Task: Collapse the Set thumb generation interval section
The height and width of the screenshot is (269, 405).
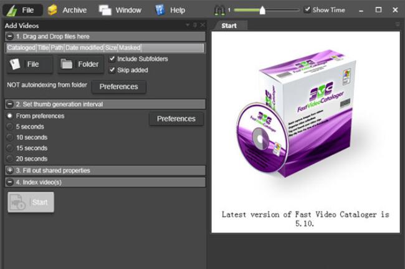Action: 10,104
